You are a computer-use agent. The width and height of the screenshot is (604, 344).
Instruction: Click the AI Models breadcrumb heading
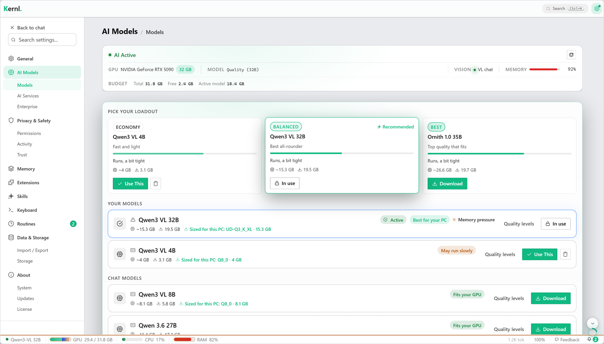coord(120,31)
